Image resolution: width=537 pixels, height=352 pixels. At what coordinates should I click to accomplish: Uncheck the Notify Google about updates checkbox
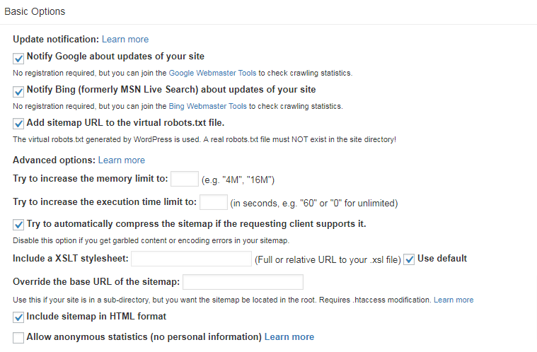click(18, 58)
